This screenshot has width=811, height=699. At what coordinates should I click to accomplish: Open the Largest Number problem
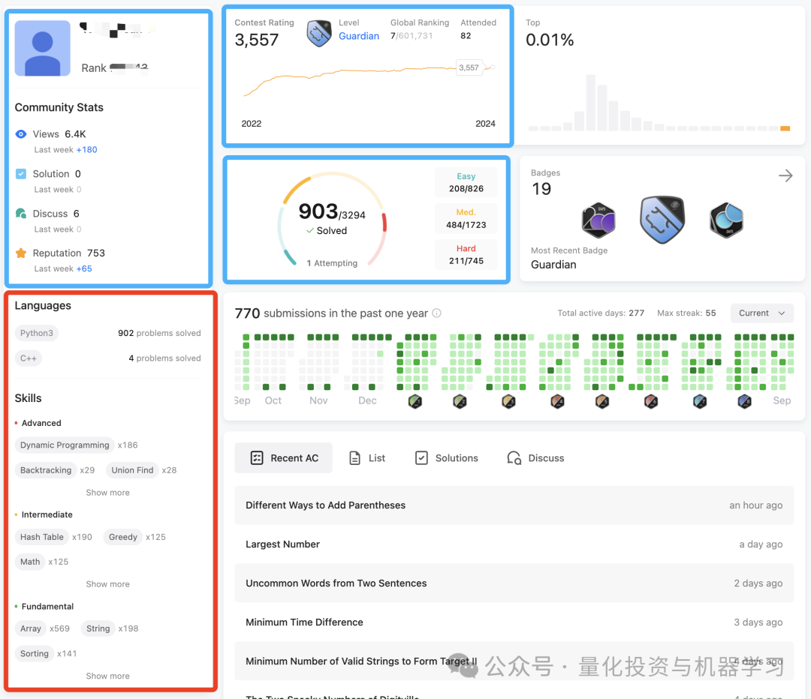click(514, 544)
